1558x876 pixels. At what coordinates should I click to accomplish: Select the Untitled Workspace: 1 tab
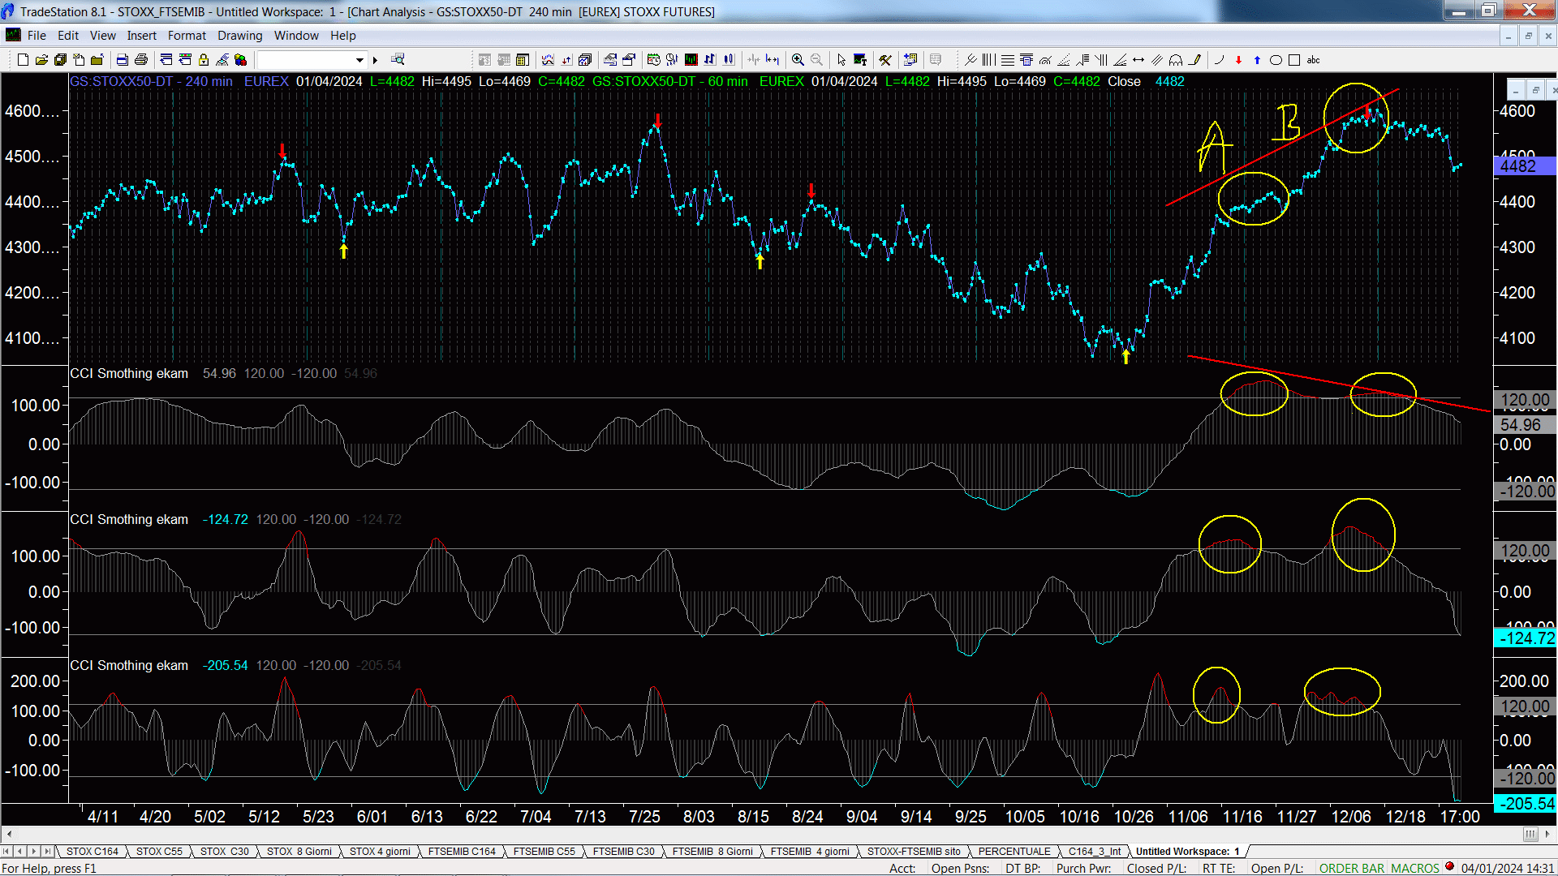coord(1188,851)
